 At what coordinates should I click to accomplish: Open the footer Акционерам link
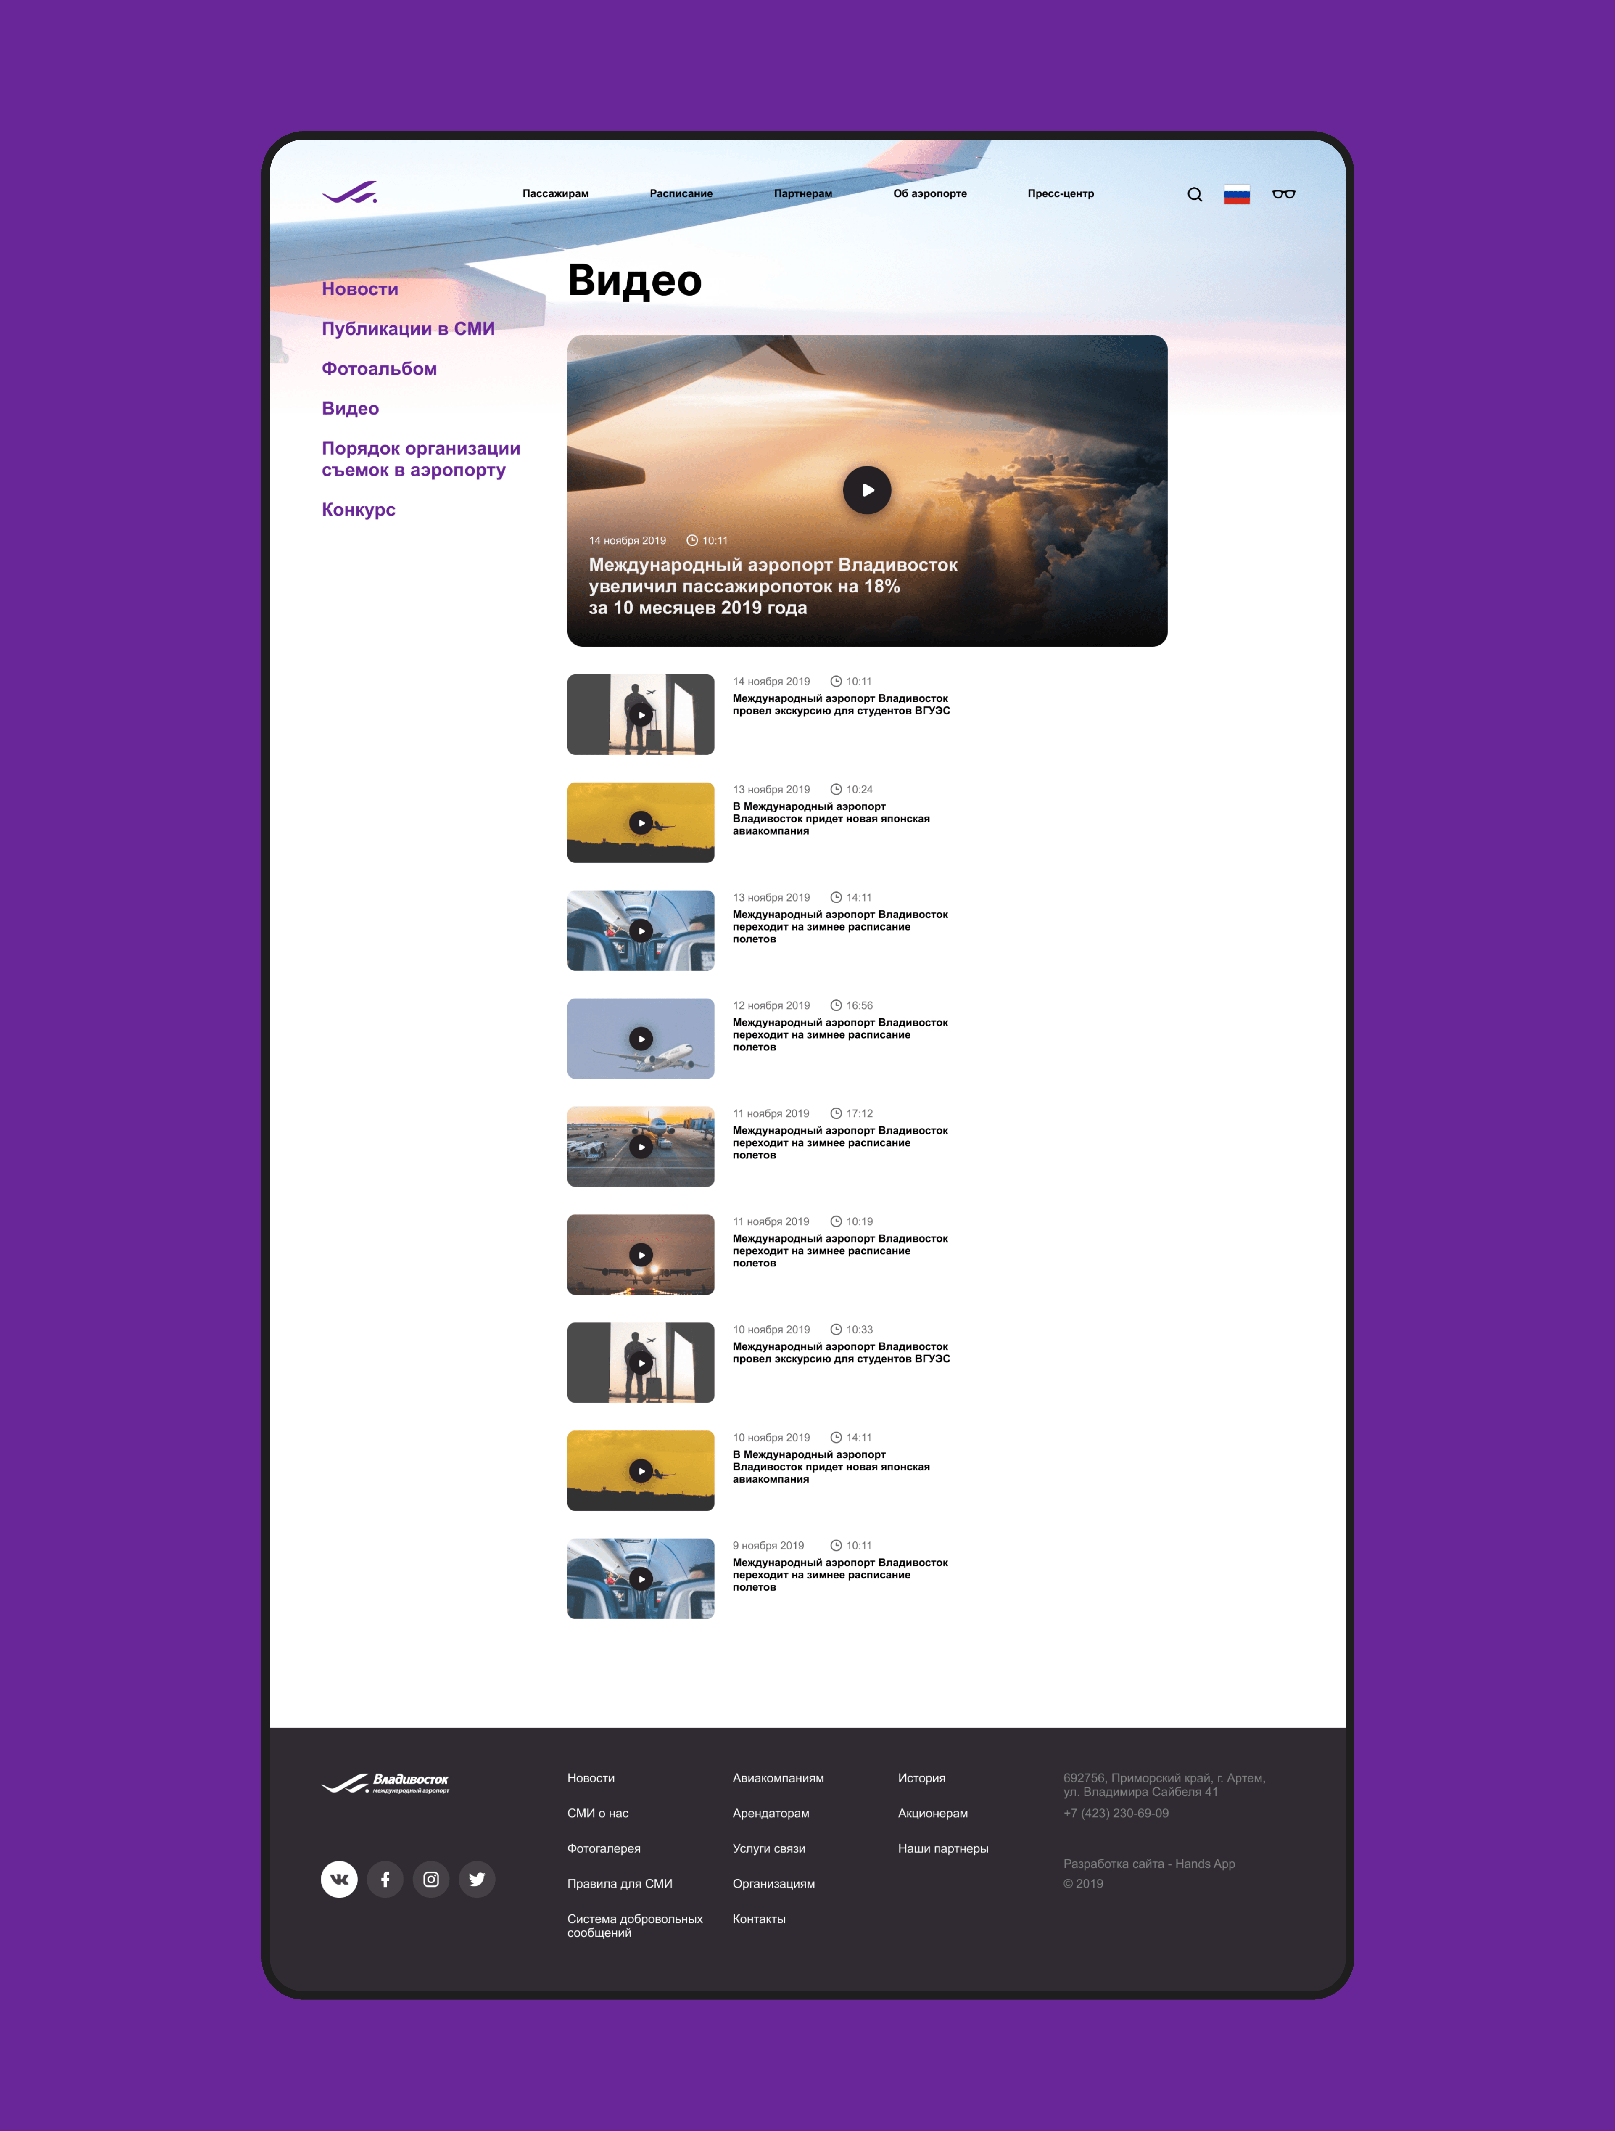click(x=933, y=1813)
